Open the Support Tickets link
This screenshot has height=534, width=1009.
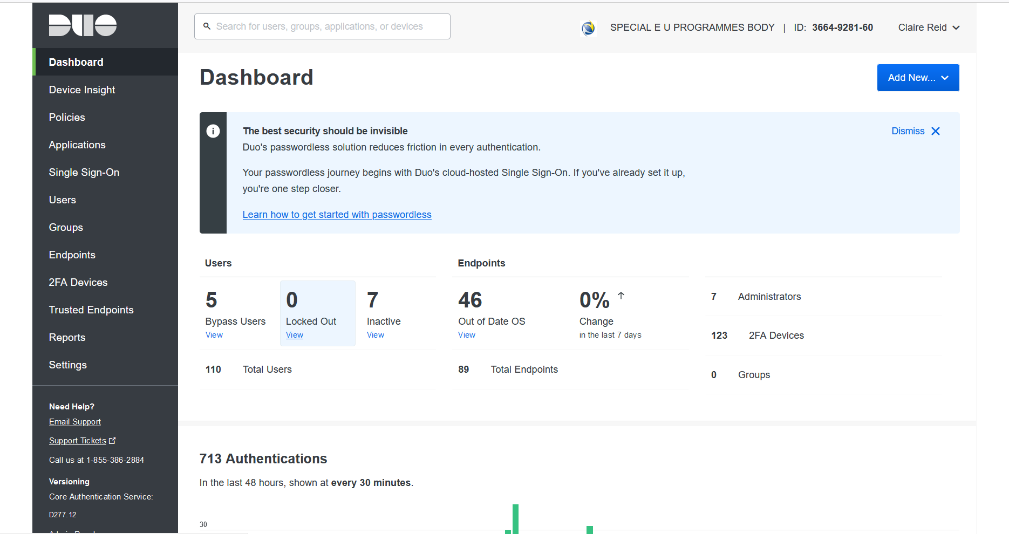78,441
